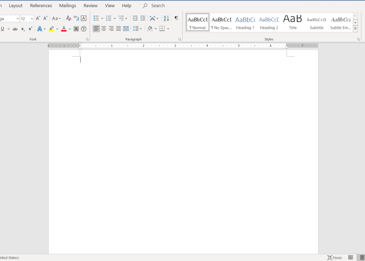This screenshot has width=365, height=261.
Task: Click the Sort icon in Paragraph group
Action: (x=166, y=18)
